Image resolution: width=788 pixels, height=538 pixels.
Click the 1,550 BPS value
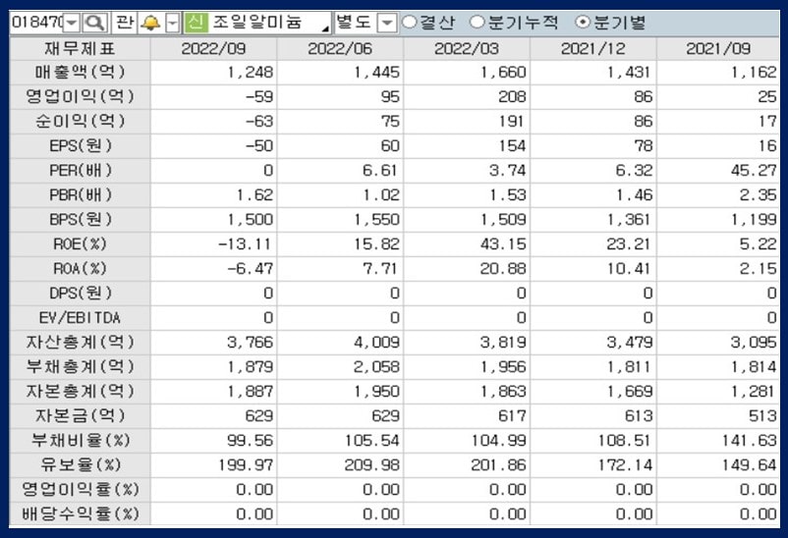tap(377, 220)
